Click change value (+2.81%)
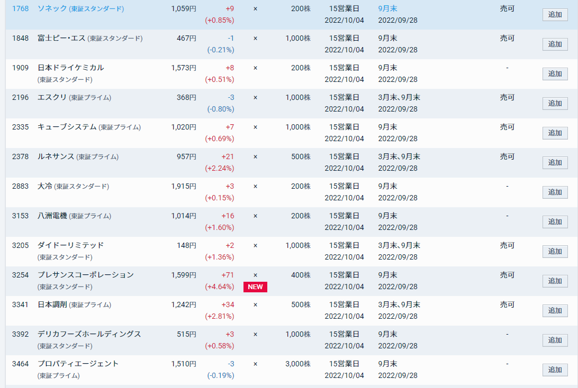The height and width of the screenshot is (388, 578). [x=219, y=316]
